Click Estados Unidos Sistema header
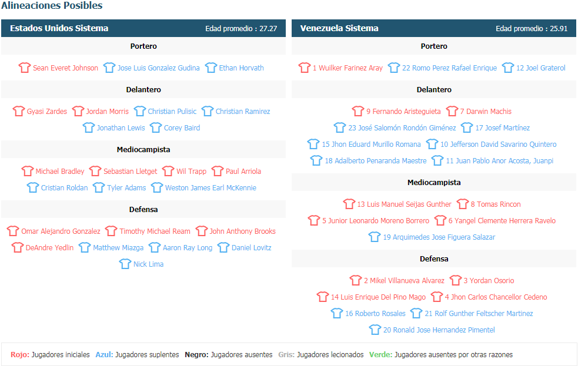The width and height of the screenshot is (578, 366). 59,28
